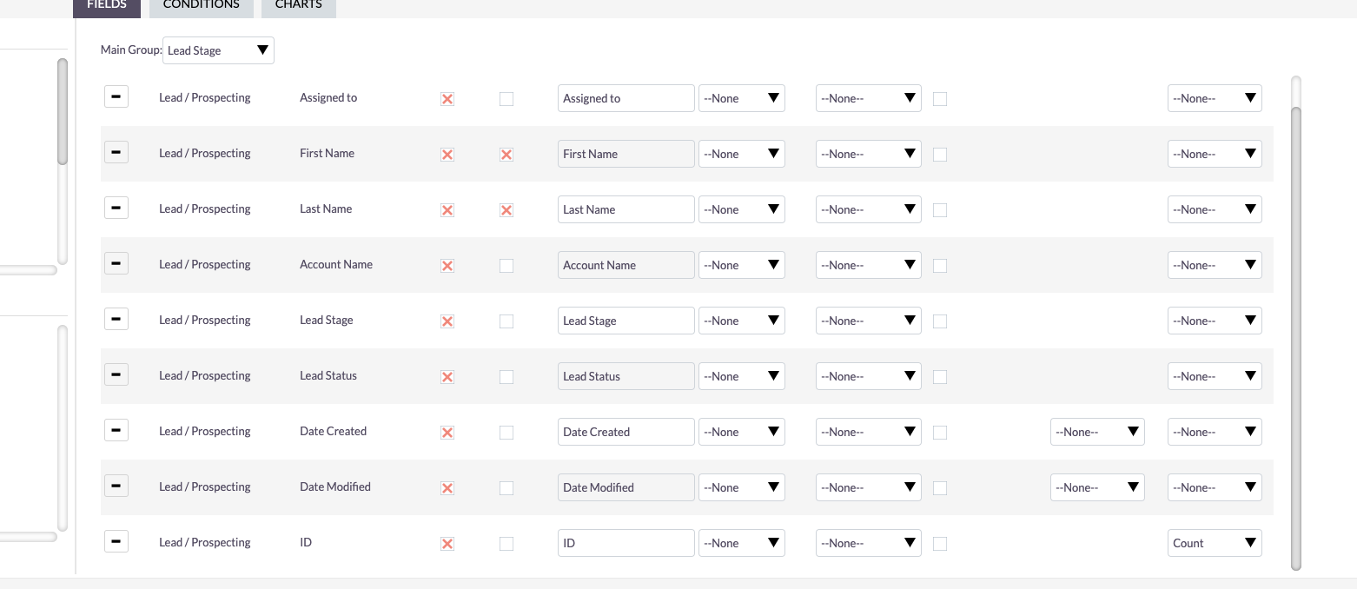Edit the Last Name label field
1357x589 pixels.
click(626, 209)
